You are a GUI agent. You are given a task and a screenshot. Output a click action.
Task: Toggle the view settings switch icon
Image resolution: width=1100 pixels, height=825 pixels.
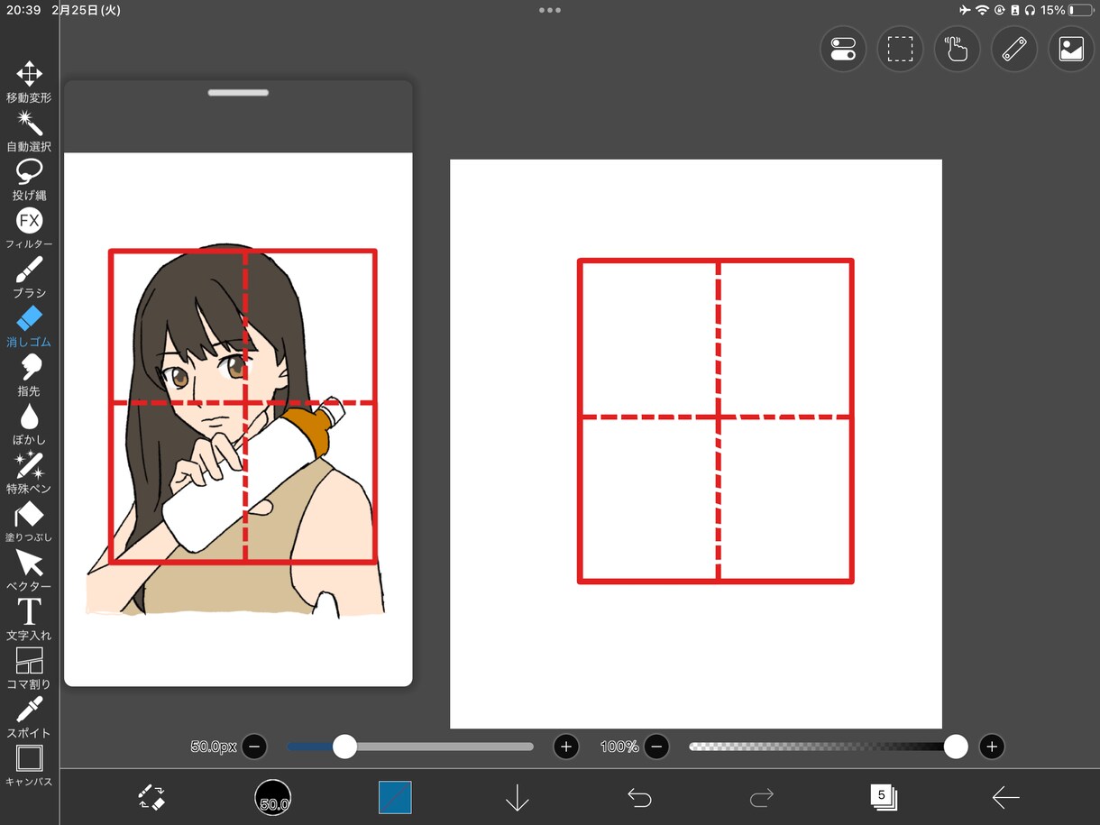tap(843, 49)
